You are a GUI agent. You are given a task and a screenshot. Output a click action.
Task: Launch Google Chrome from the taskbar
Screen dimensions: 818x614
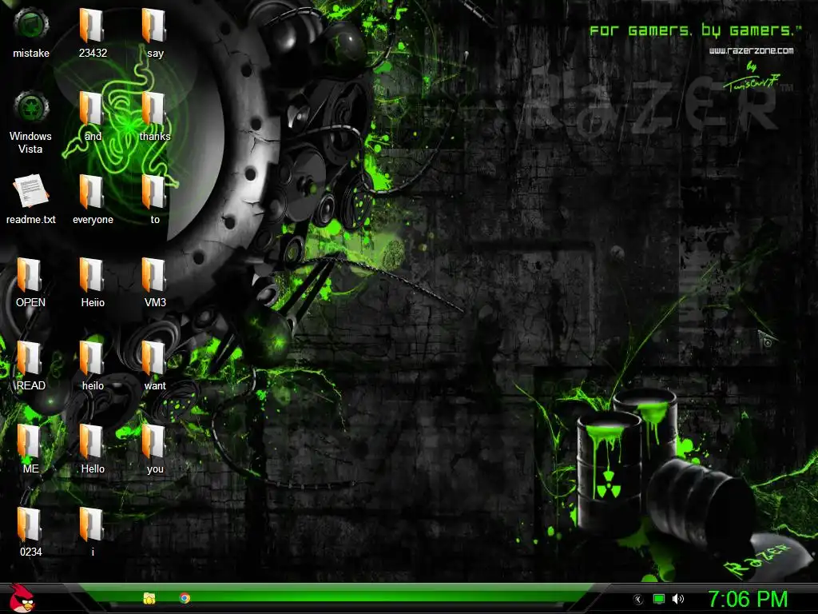[185, 598]
